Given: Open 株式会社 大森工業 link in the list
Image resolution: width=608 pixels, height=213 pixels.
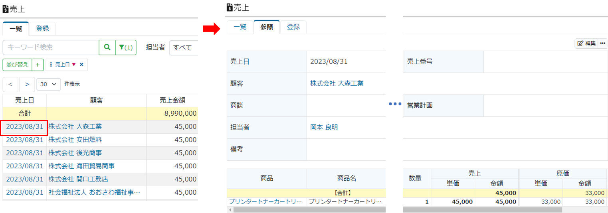Looking at the screenshot, I should (x=75, y=126).
